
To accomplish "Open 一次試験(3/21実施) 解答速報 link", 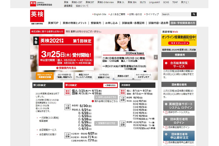I will 49,119.
